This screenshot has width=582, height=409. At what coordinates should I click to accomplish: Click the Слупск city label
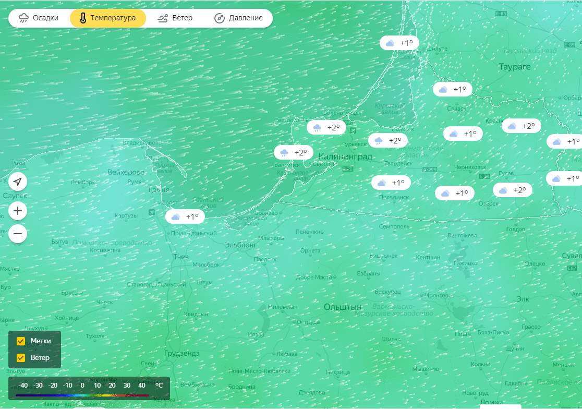pyautogui.click(x=15, y=196)
